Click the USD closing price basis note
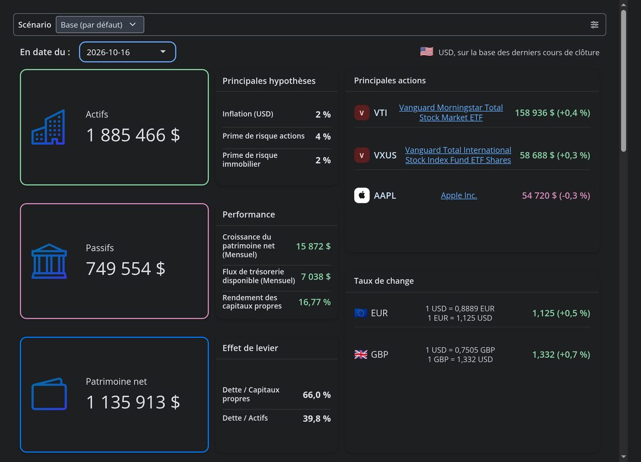Image resolution: width=641 pixels, height=462 pixels. click(519, 52)
